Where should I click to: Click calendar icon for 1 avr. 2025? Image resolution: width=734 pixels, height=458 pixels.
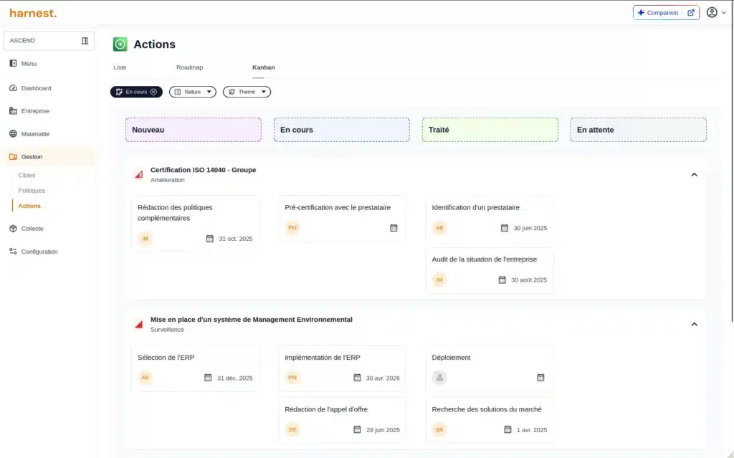(x=507, y=429)
